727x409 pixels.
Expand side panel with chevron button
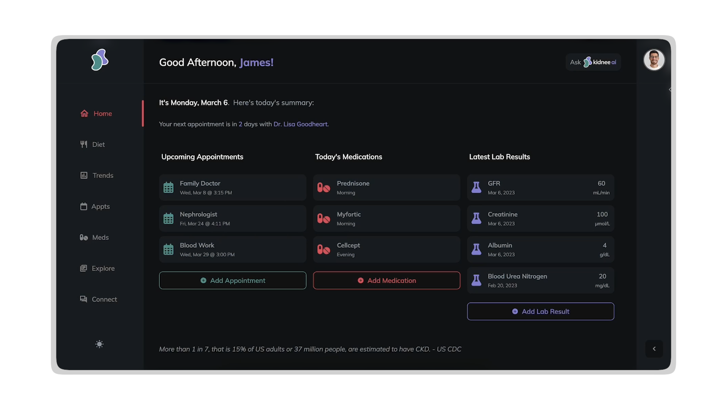[x=654, y=349]
